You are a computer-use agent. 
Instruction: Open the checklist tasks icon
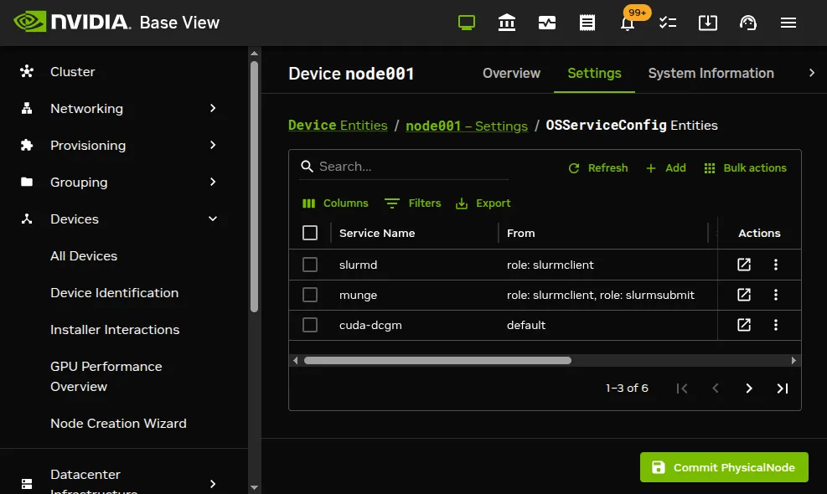click(x=668, y=23)
